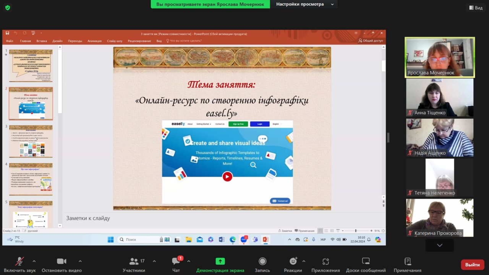489x275 pixels.
Task: Expand more participant videos chevron
Action: [x=440, y=245]
